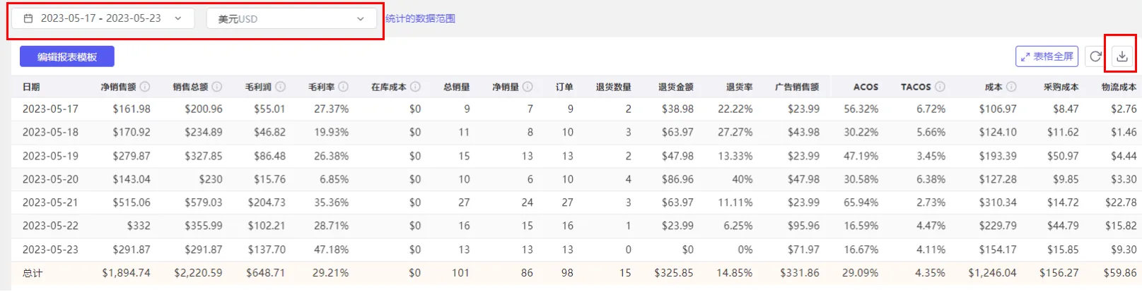Select the 2023-05-20 date row cell
This screenshot has height=292, width=1142.
(50, 179)
